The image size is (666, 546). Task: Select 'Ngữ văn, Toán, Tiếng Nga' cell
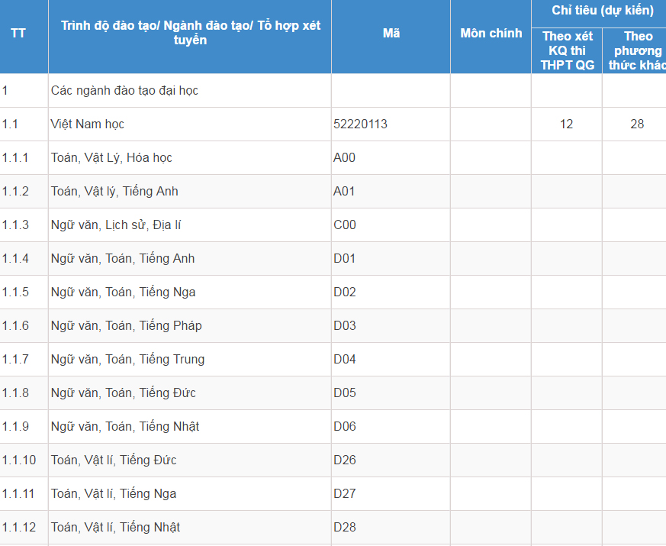[124, 292]
